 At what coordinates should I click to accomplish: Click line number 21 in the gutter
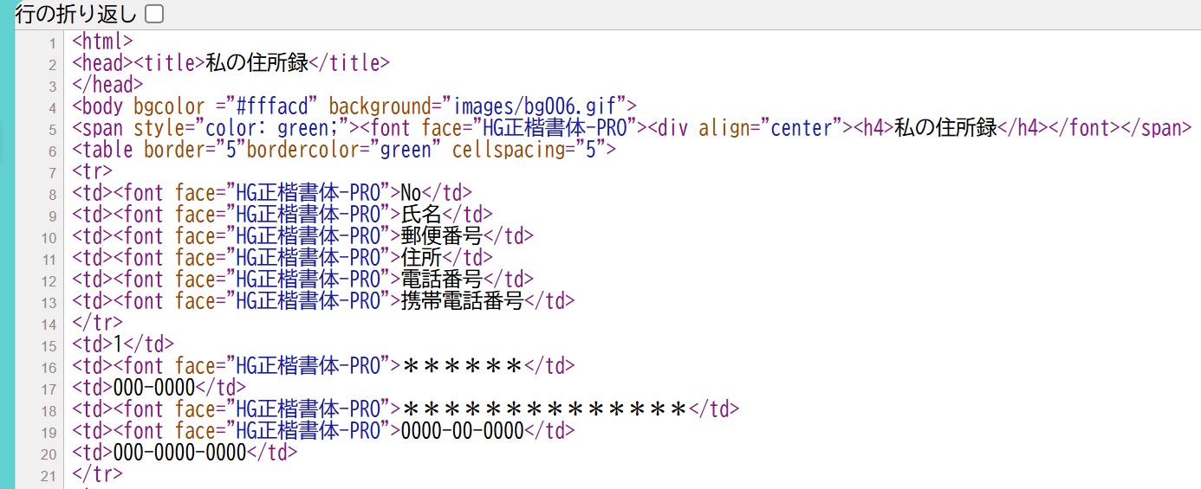click(49, 475)
